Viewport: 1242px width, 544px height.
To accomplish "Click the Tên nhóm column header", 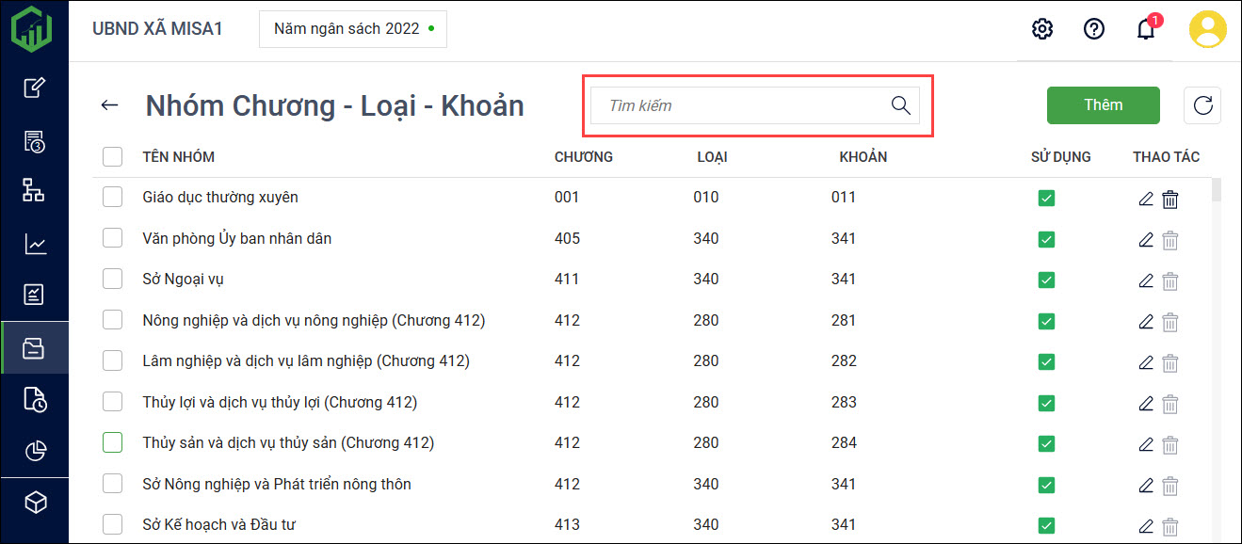I will [179, 157].
